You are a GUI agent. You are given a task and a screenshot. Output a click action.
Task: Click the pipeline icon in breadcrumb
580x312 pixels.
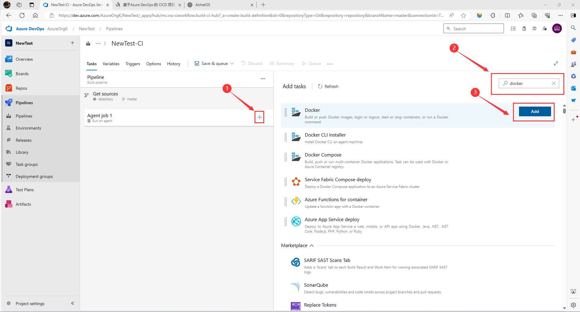88,43
